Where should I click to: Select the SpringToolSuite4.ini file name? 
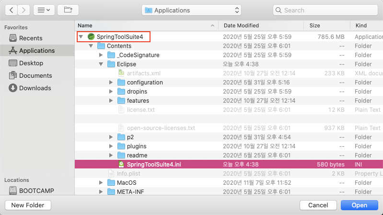(x=154, y=164)
